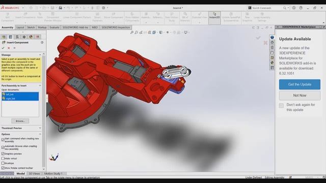The height and width of the screenshot is (183, 326).
Task: Click the Not Now button
Action: click(300, 96)
